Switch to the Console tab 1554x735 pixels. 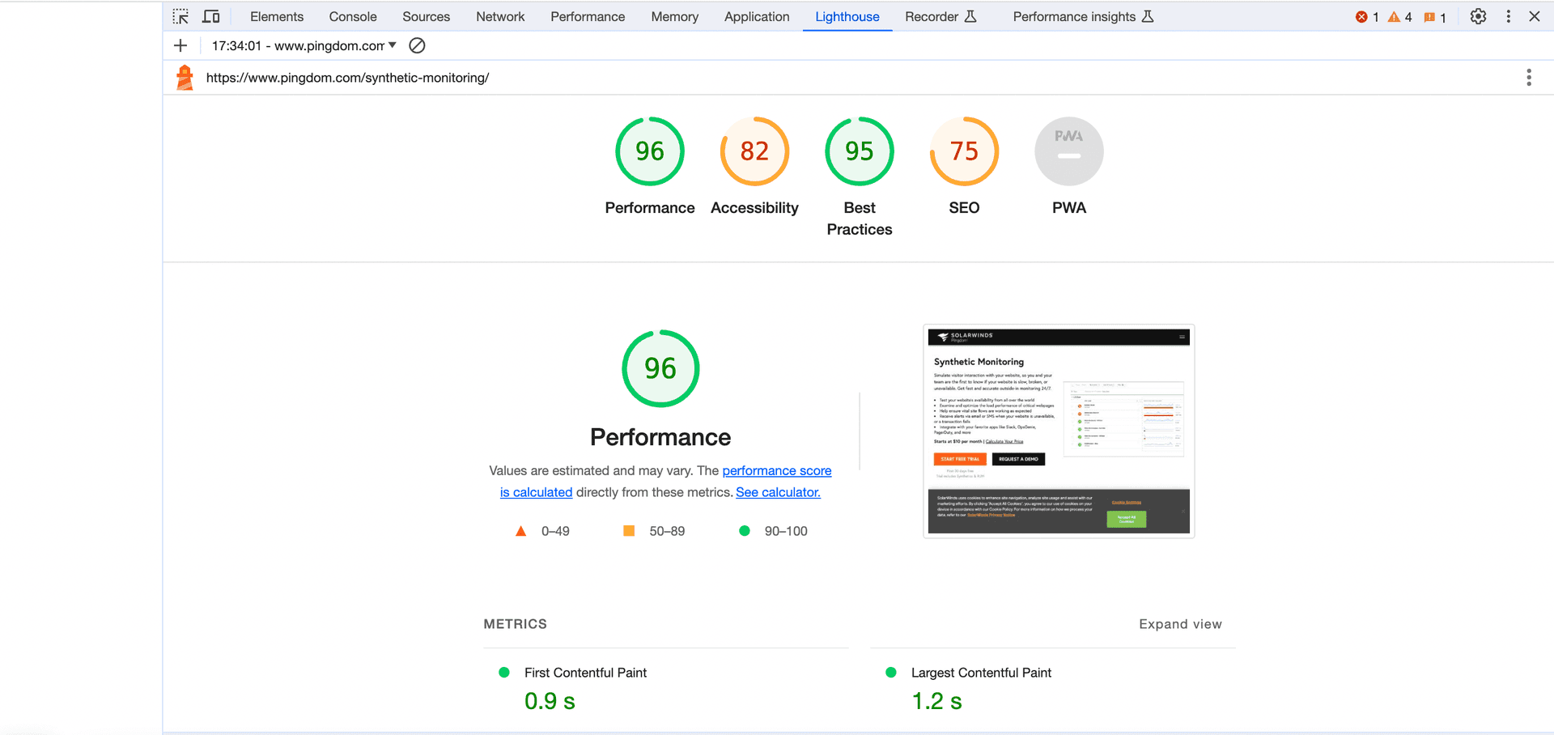click(x=352, y=16)
